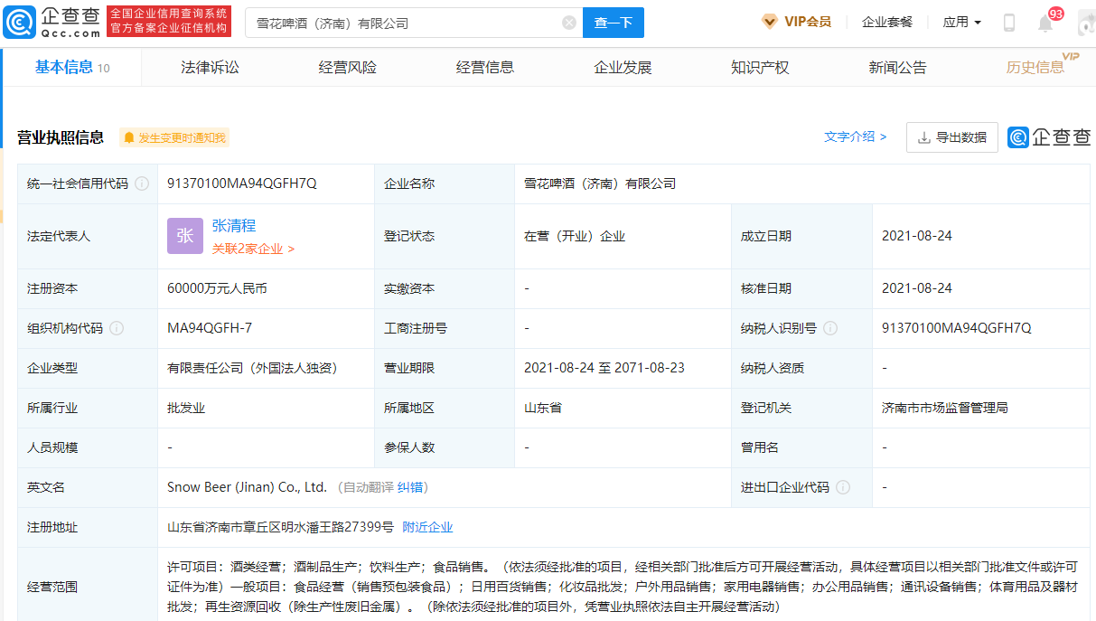Viewport: 1096px width, 621px height.
Task: Click help icon beside 组织机构代码
Action: (117, 328)
